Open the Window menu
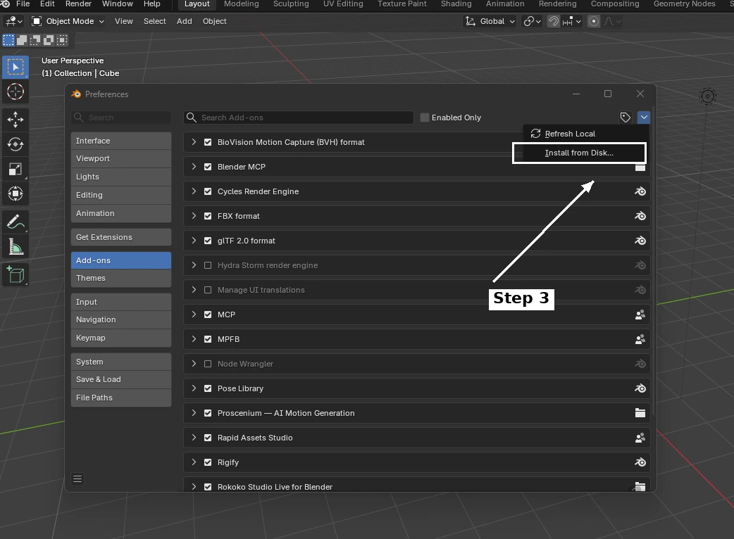 (117, 4)
